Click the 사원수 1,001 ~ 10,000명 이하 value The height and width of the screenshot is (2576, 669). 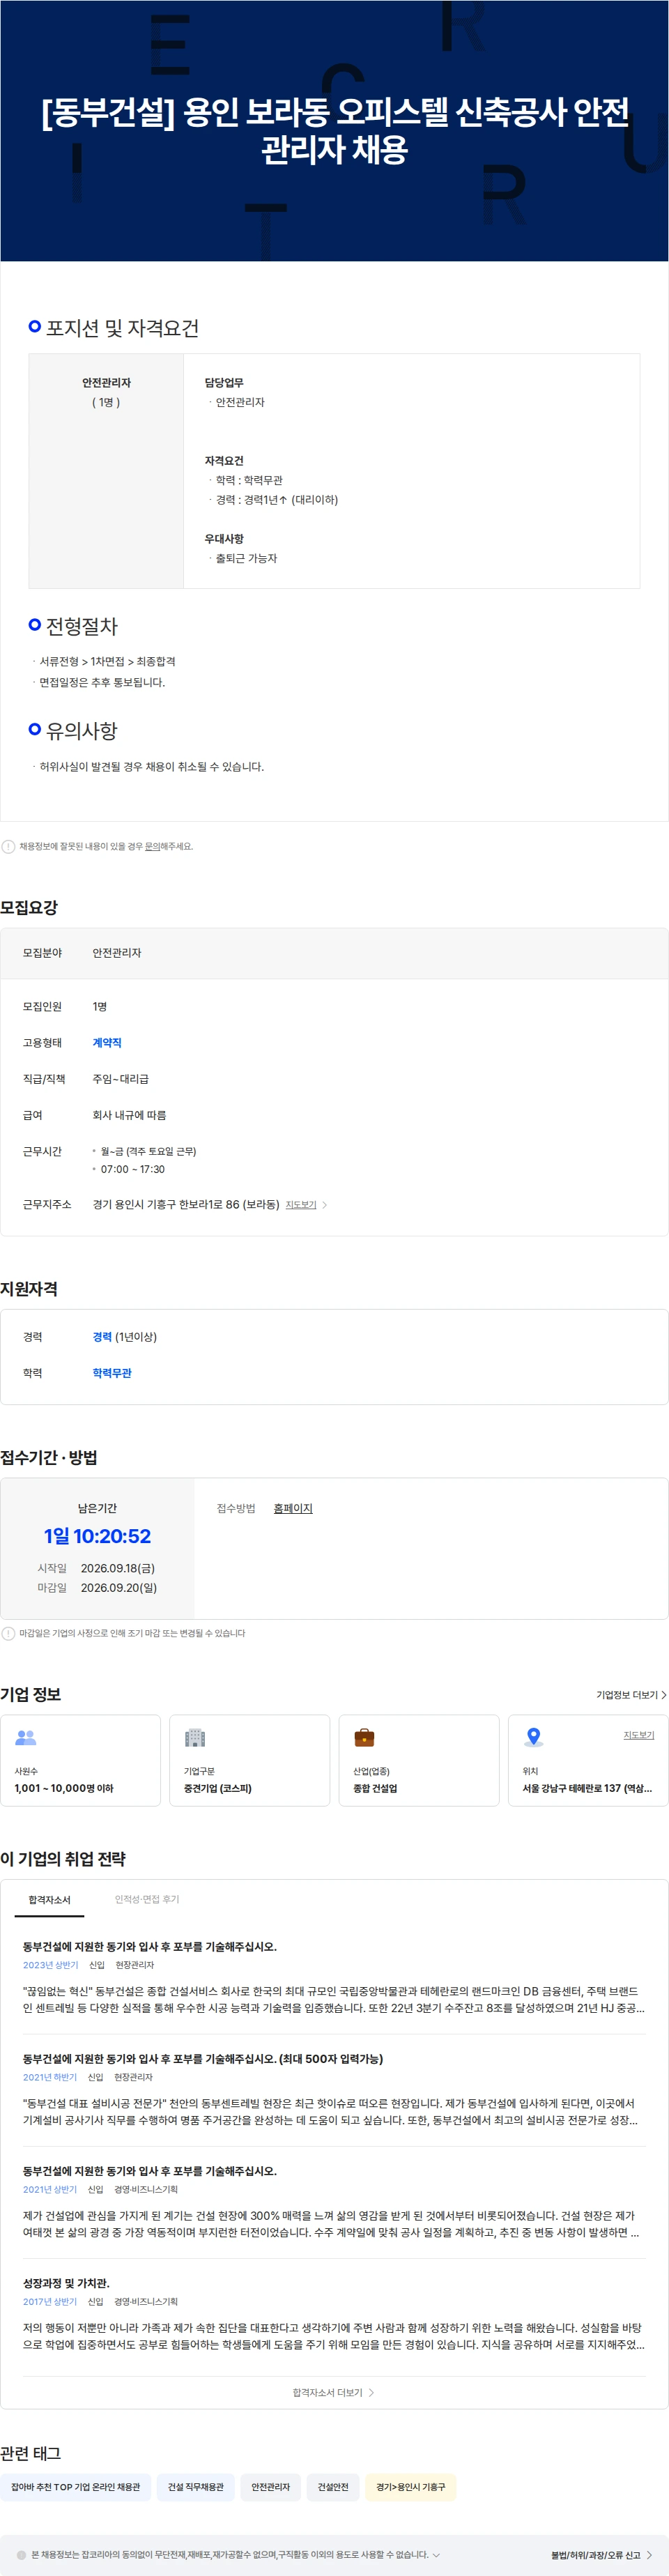click(64, 1787)
